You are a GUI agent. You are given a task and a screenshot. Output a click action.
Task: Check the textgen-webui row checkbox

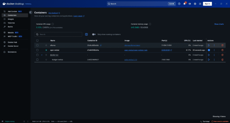[37, 60]
